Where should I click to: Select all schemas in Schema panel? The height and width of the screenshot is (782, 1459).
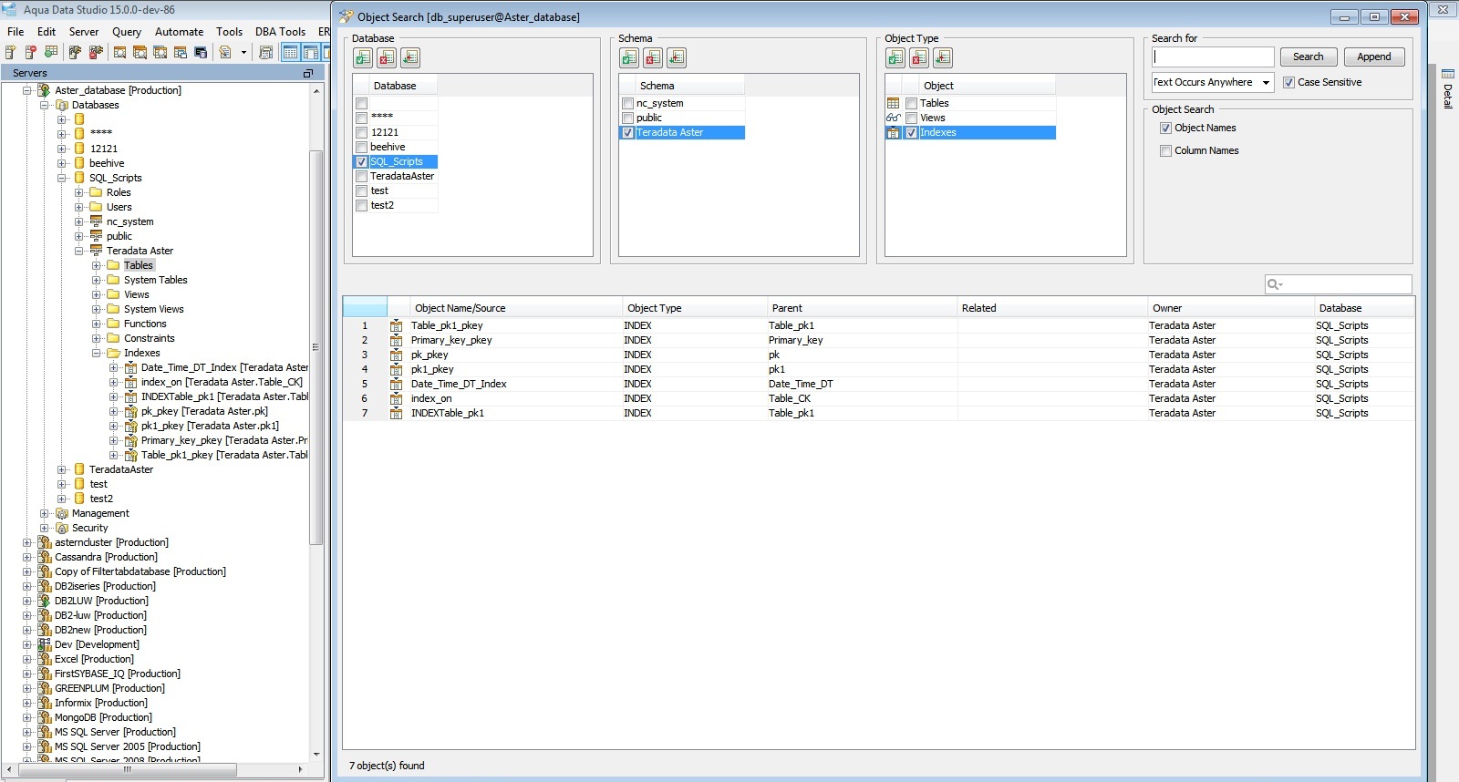(629, 58)
